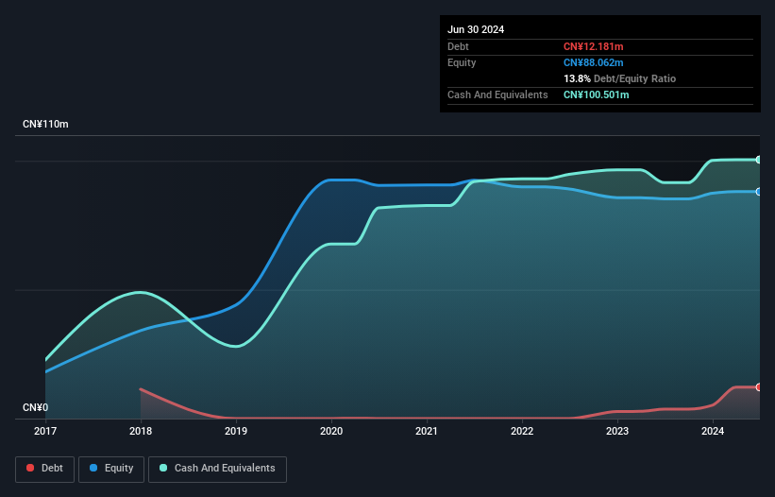Image resolution: width=775 pixels, height=497 pixels.
Task: Click the Equity row label in tooltip
Action: click(x=462, y=62)
